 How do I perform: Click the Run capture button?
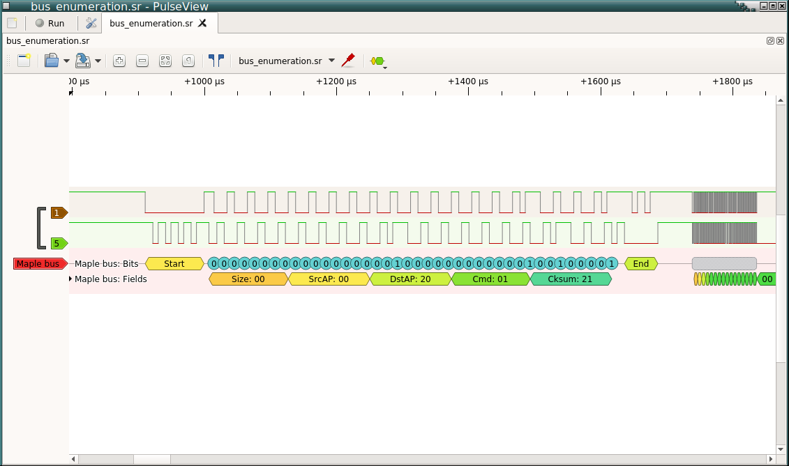click(50, 23)
